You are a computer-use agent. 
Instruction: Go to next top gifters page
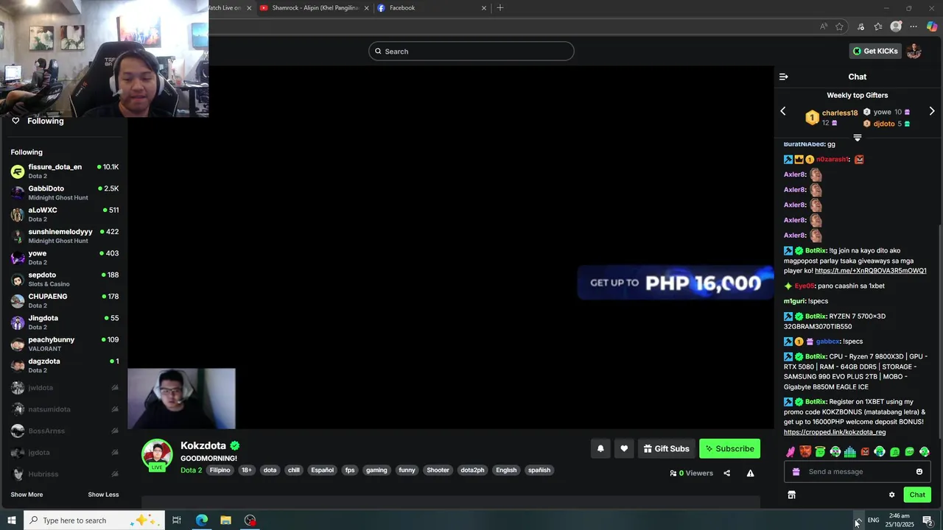click(x=931, y=111)
